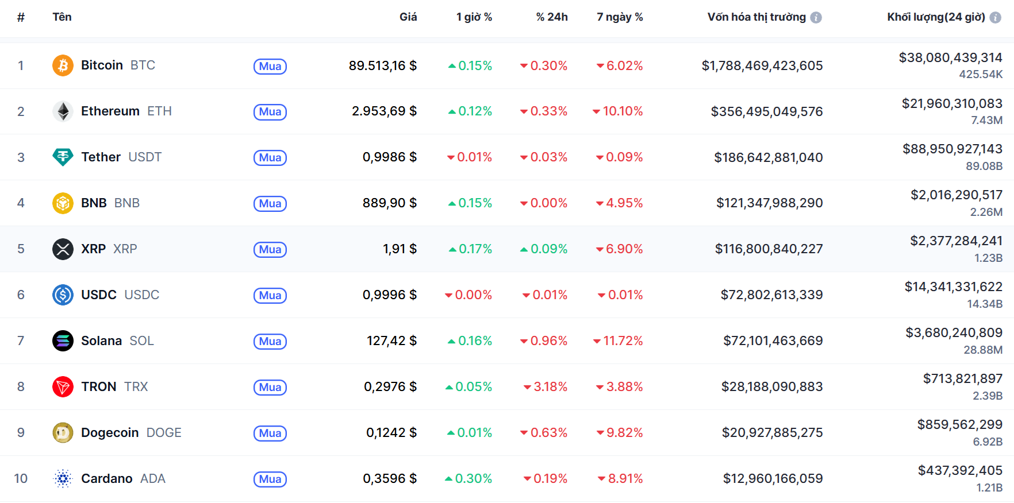
Task: Click Tether price 0,9986 $
Action: pyautogui.click(x=390, y=157)
